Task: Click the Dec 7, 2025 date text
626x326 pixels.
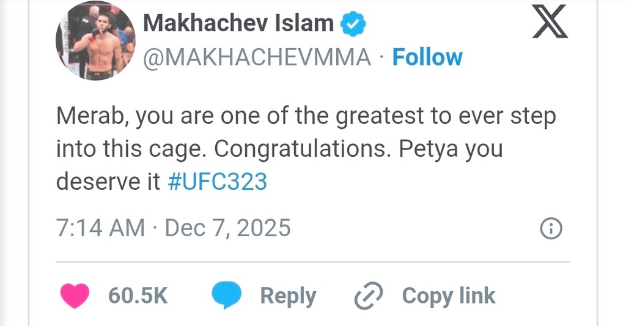Action: pos(227,228)
